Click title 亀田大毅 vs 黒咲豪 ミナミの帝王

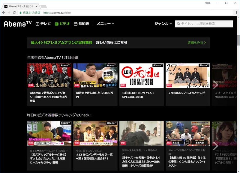(x=187, y=162)
